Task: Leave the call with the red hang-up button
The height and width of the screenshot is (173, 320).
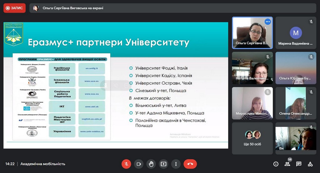Action: [x=190, y=164]
